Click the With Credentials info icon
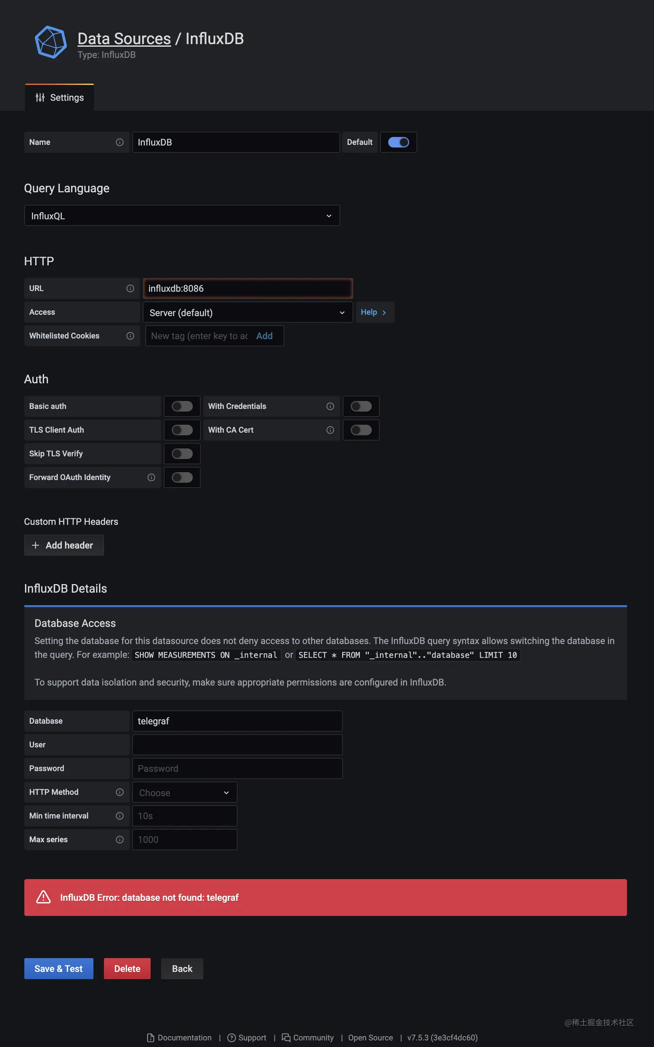This screenshot has width=654, height=1047. pos(330,406)
